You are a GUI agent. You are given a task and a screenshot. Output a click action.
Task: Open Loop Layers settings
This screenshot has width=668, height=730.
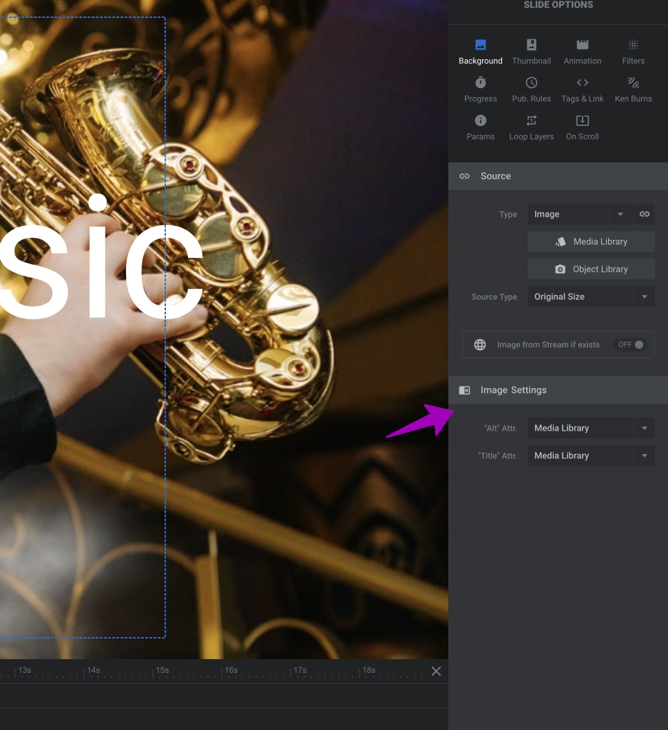[531, 128]
